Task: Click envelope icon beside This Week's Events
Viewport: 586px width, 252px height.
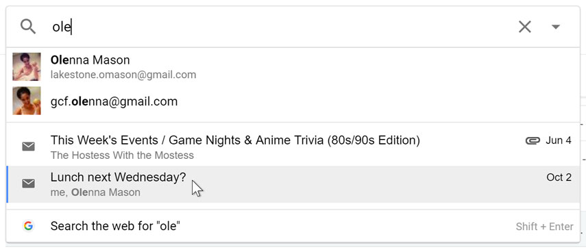Action: [x=28, y=147]
